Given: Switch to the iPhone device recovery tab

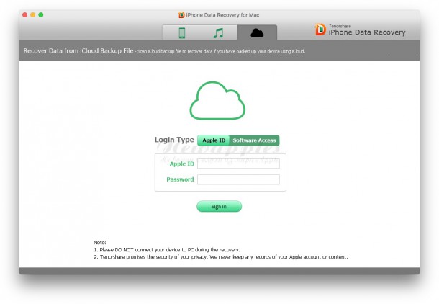Looking at the screenshot, I should click(181, 33).
